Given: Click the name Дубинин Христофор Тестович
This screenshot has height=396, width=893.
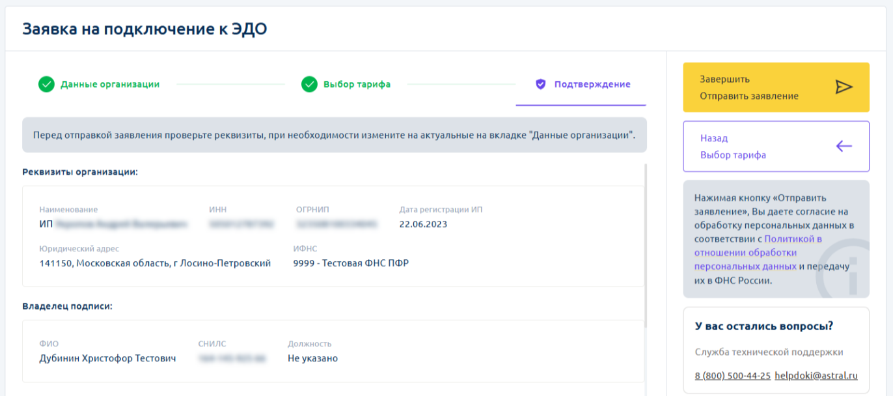Looking at the screenshot, I should [x=107, y=358].
